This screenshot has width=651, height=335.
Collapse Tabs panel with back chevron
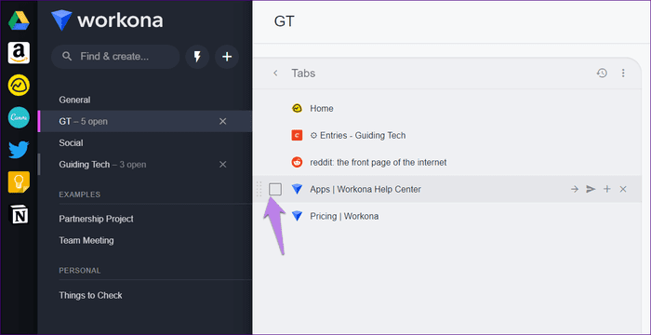point(275,74)
